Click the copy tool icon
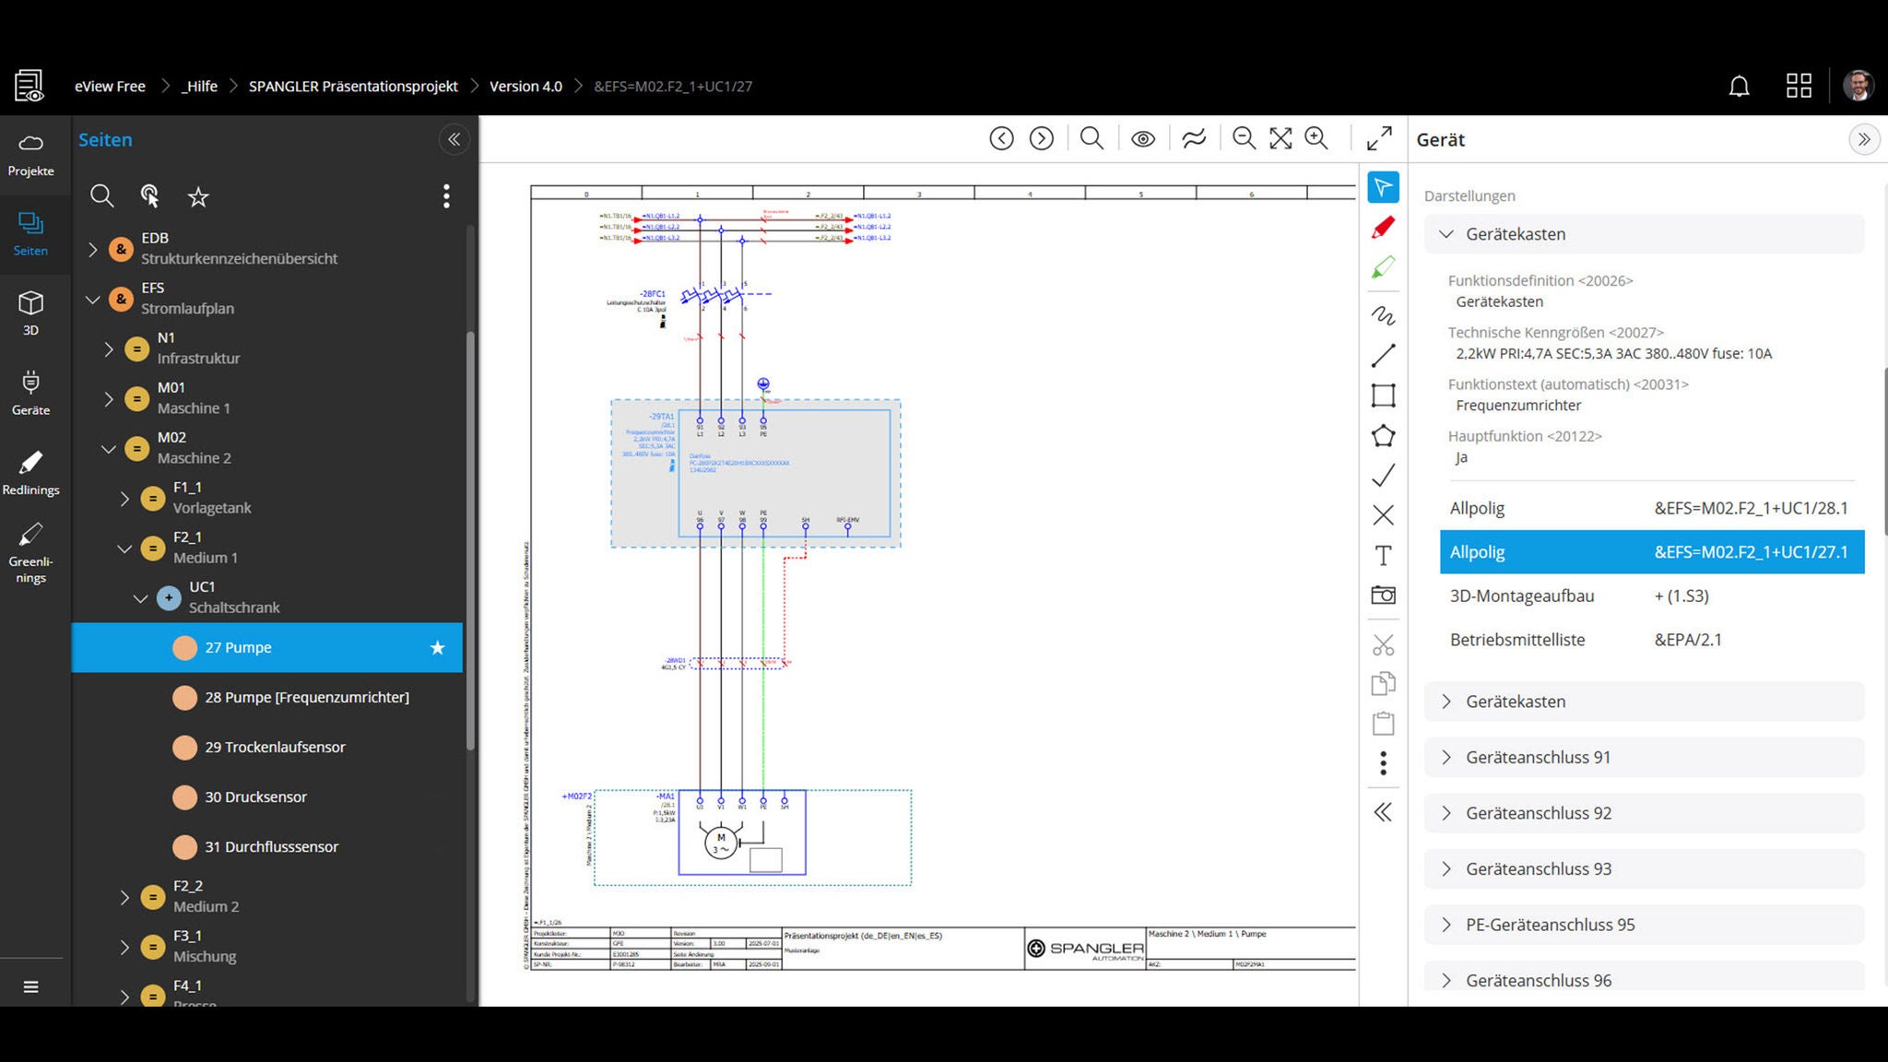Viewport: 1888px width, 1062px height. (1383, 683)
